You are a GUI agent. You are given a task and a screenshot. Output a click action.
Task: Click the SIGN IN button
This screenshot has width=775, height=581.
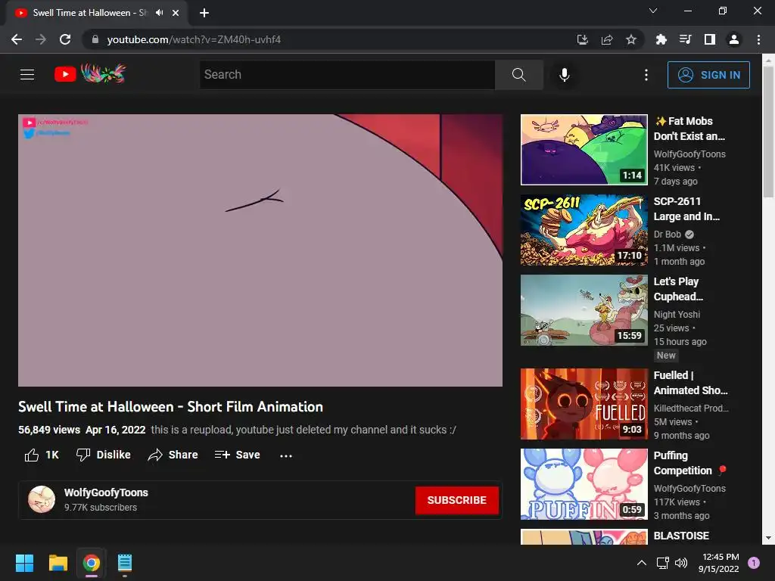708,75
